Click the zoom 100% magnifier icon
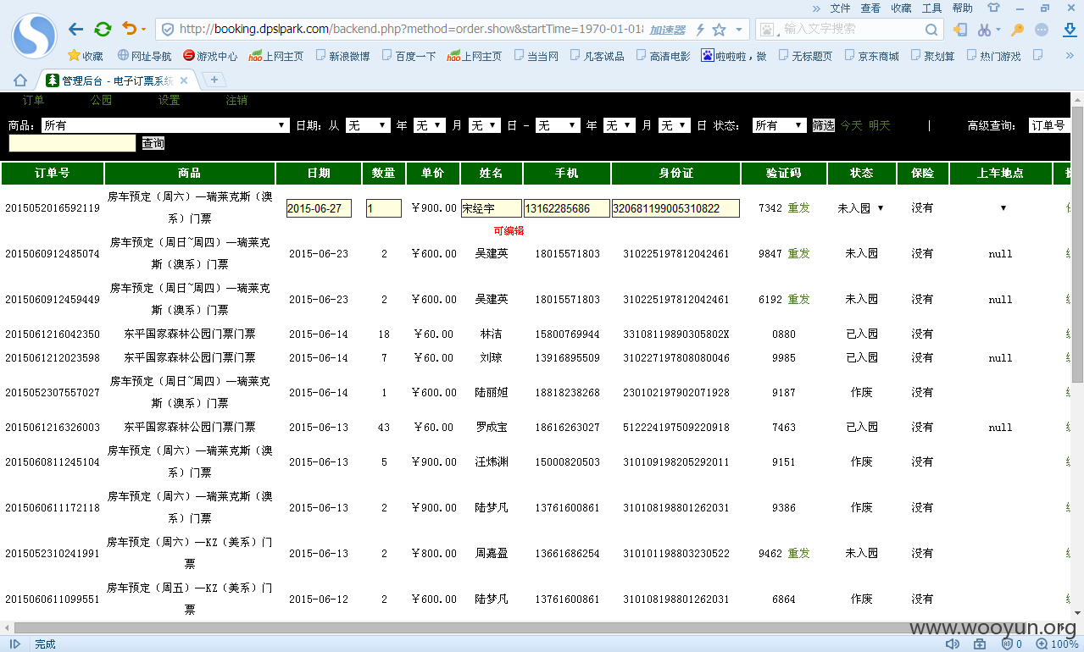Screen dimensions: 1084x652 [x=1041, y=644]
